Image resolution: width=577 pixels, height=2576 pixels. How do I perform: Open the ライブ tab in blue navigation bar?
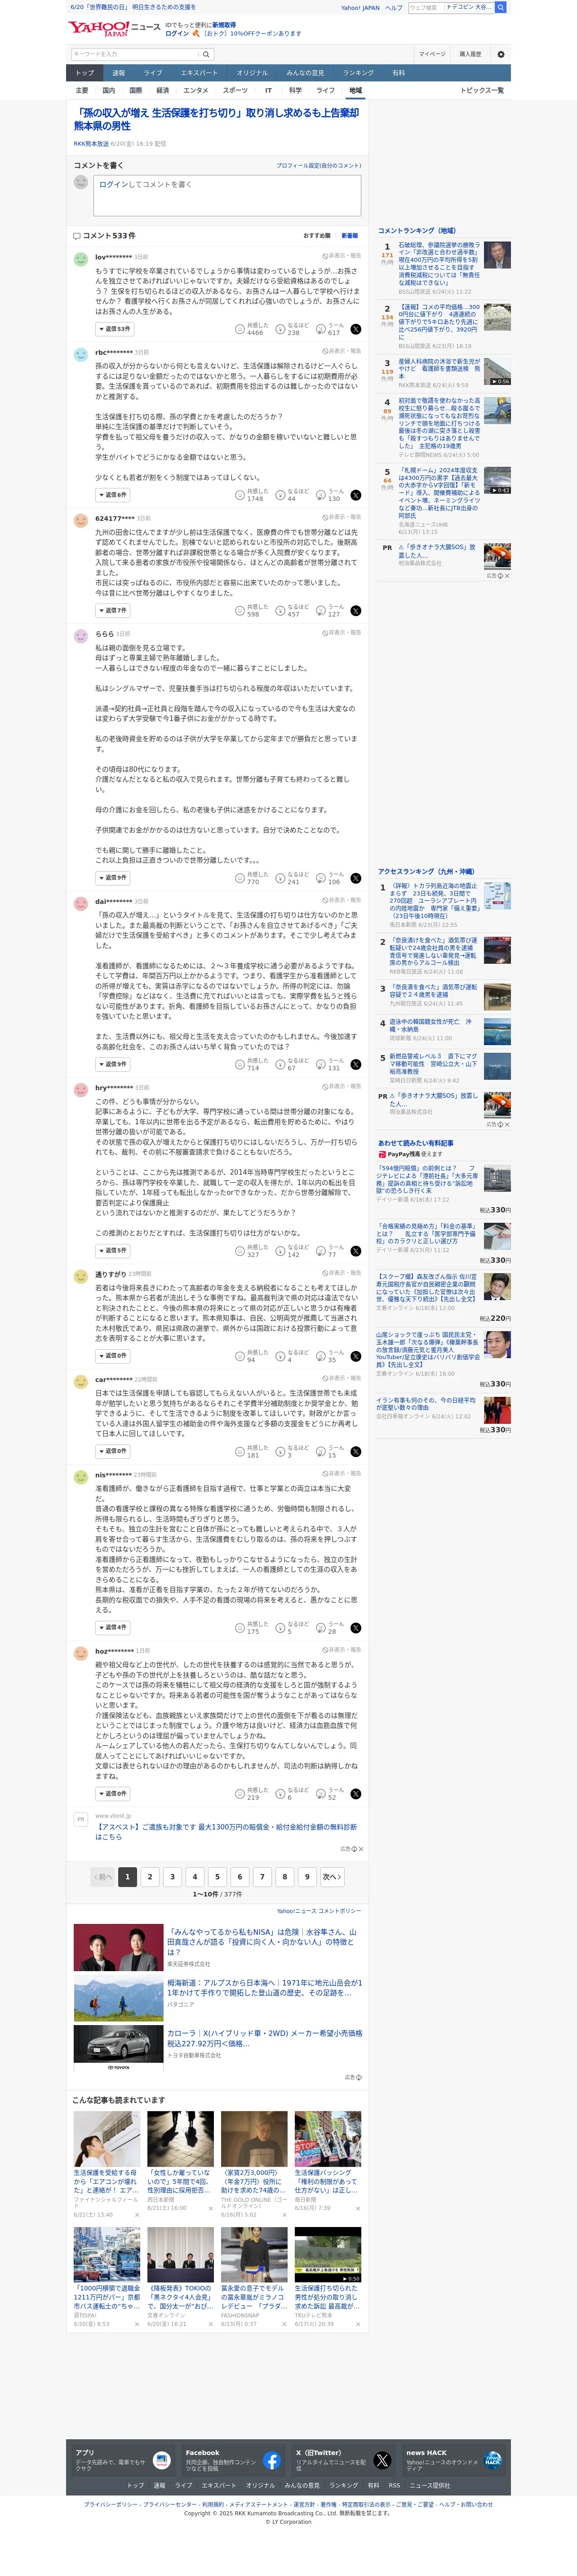152,73
